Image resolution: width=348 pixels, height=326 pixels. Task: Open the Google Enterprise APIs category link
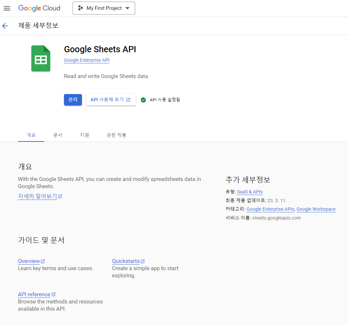coord(270,209)
